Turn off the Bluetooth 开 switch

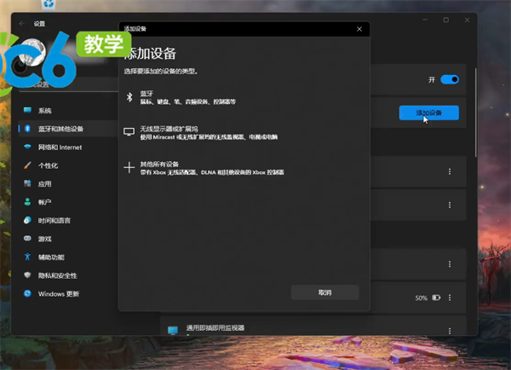coord(450,79)
